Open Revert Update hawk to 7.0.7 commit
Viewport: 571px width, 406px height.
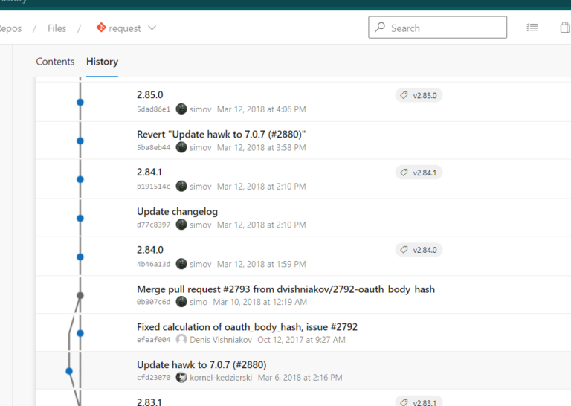(222, 135)
